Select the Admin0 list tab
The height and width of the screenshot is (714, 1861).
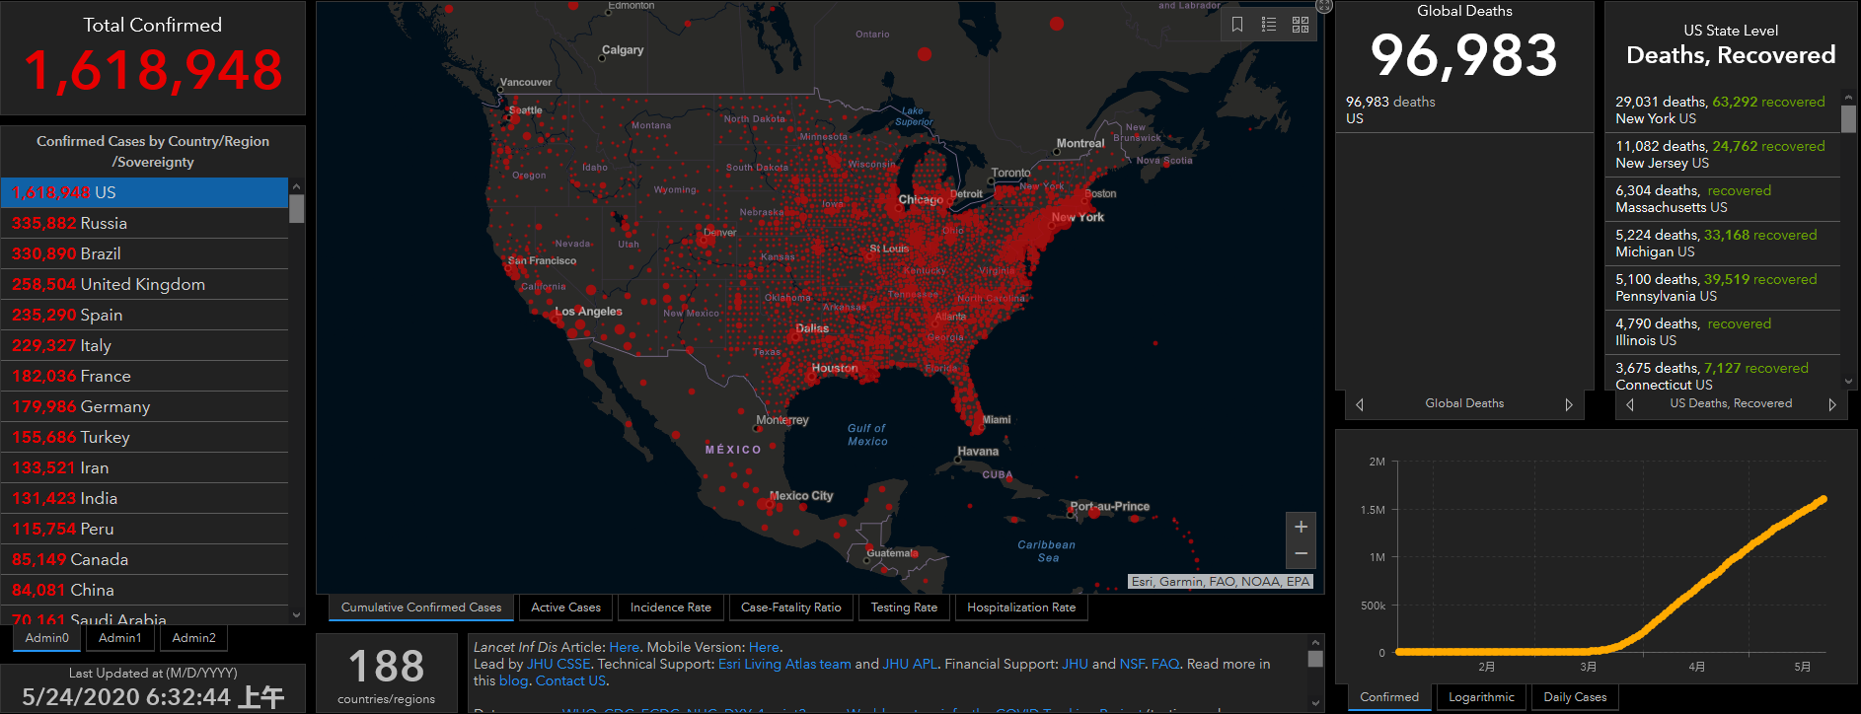[x=47, y=638]
